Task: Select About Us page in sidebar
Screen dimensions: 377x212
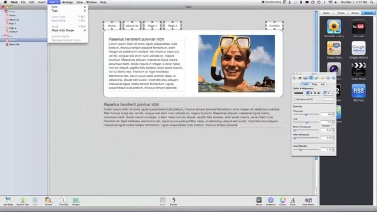Action: pyautogui.click(x=14, y=19)
